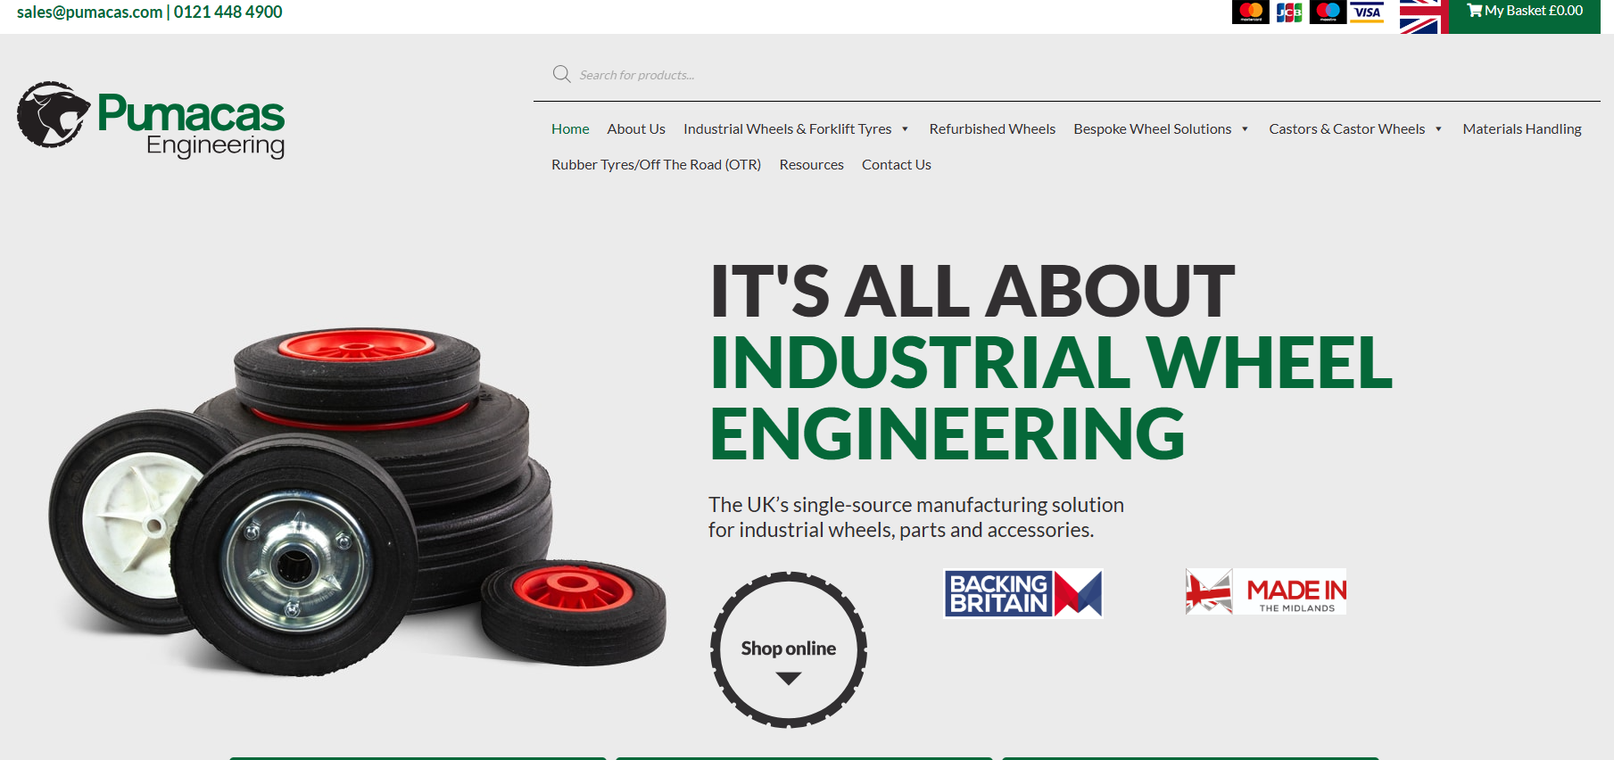This screenshot has height=760, width=1614.
Task: Click the Maestro payment icon
Action: pyautogui.click(x=1328, y=12)
